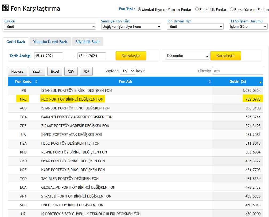Click the Filtrele search field
This screenshot has height=217, width=269.
[x=237, y=71]
